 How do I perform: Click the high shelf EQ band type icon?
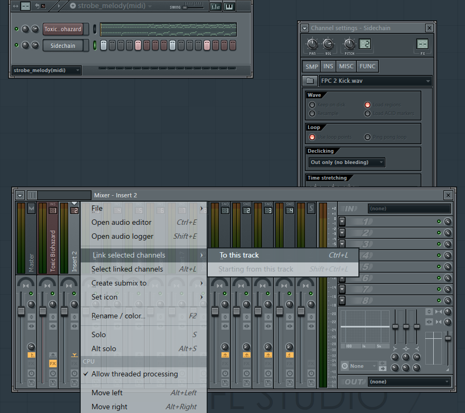point(417,348)
